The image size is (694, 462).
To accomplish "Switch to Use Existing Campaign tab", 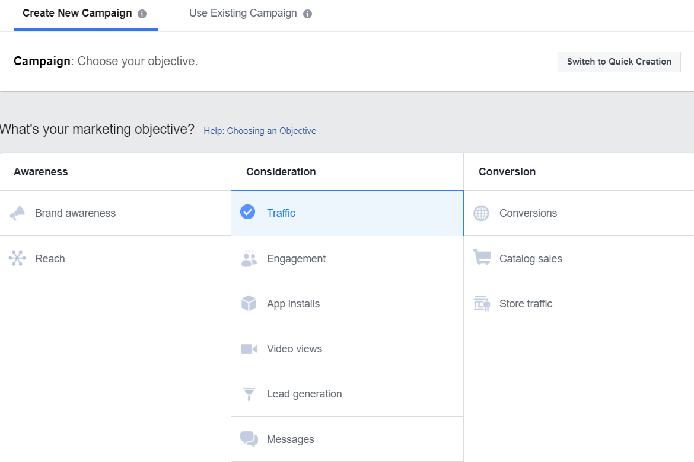I will (243, 13).
